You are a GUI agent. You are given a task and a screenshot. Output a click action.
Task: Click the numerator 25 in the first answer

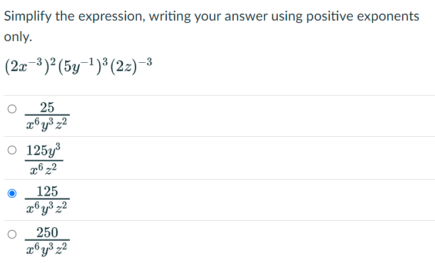tap(47, 107)
